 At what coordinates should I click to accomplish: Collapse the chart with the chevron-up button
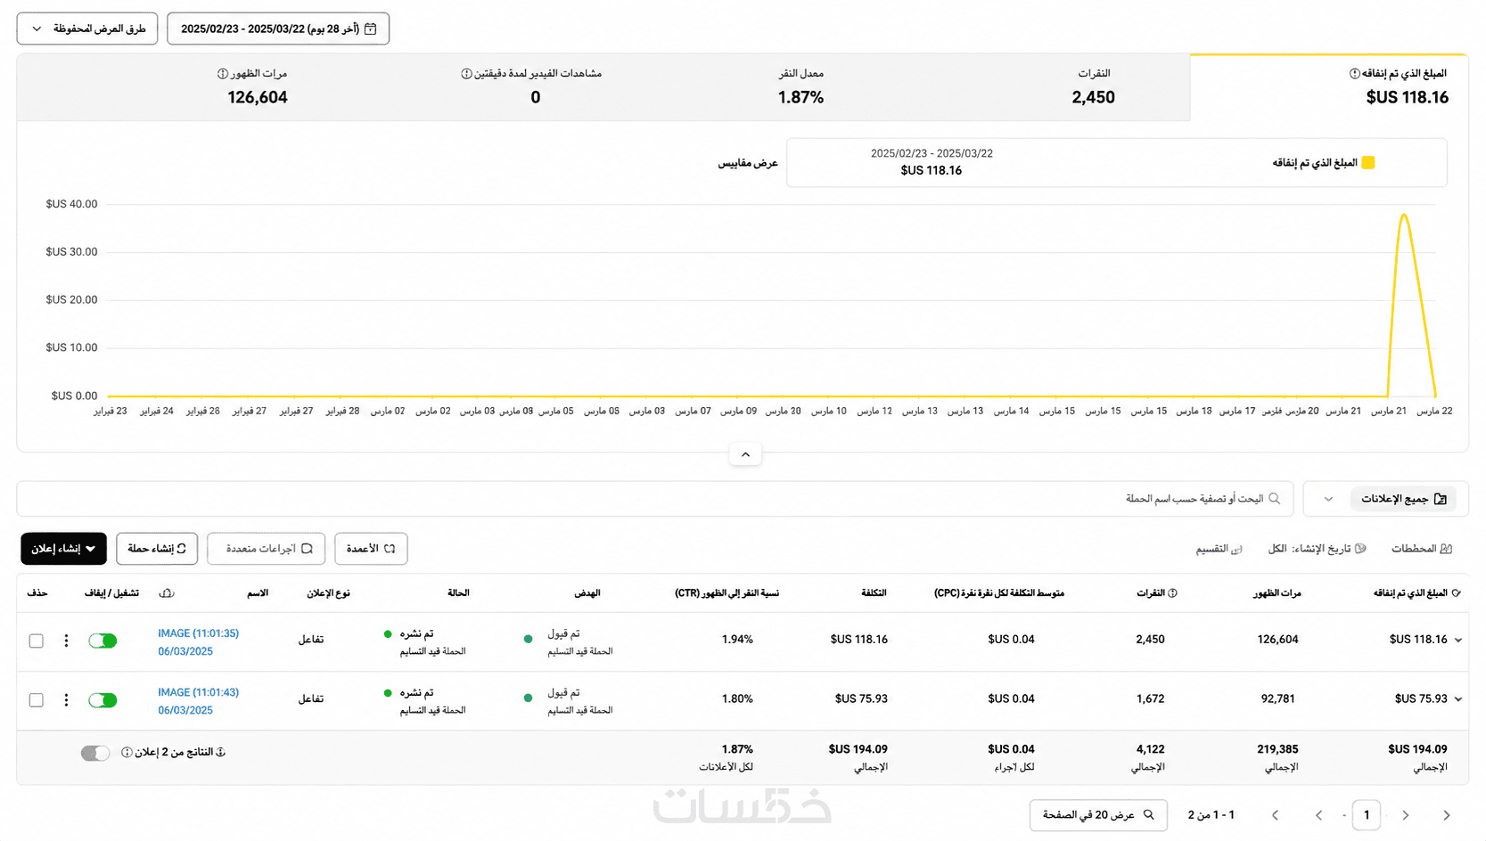(x=745, y=454)
